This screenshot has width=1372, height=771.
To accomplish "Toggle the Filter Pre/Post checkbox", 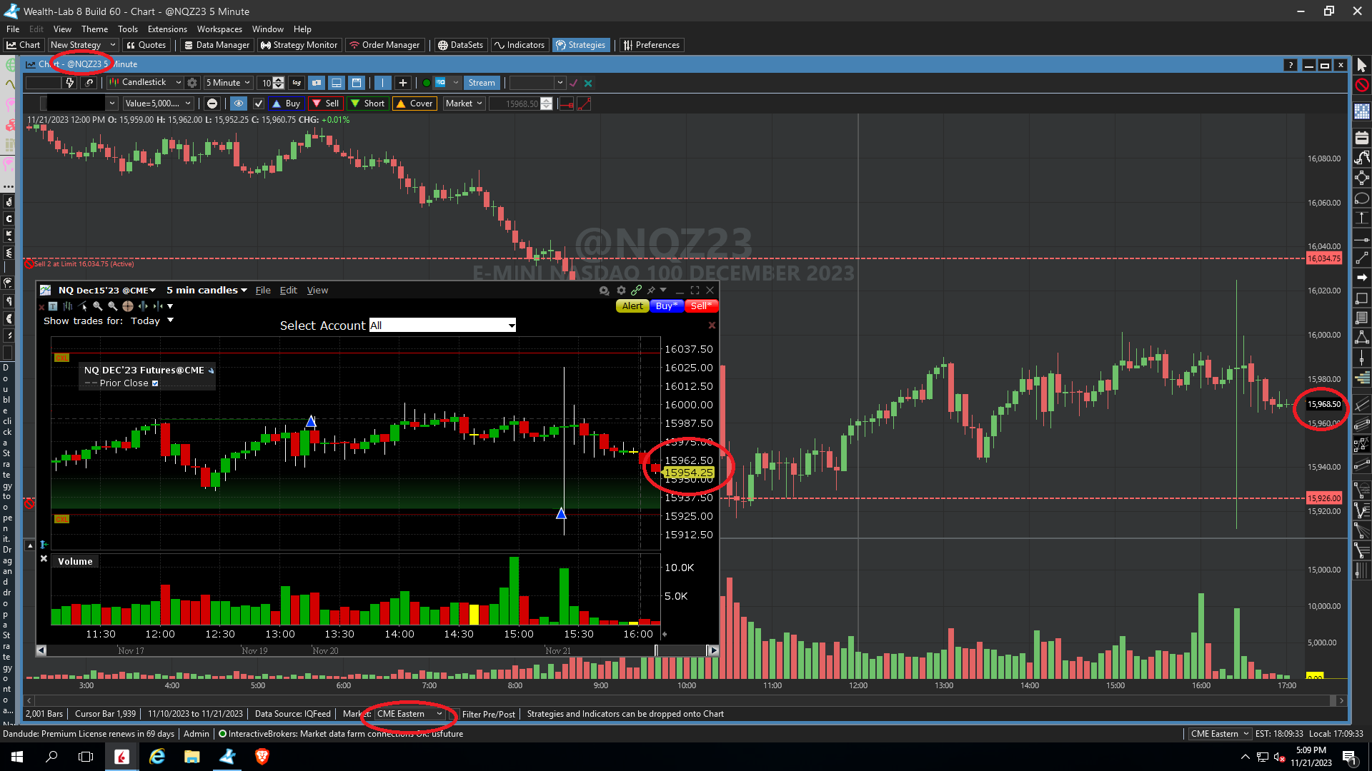I will [x=454, y=715].
